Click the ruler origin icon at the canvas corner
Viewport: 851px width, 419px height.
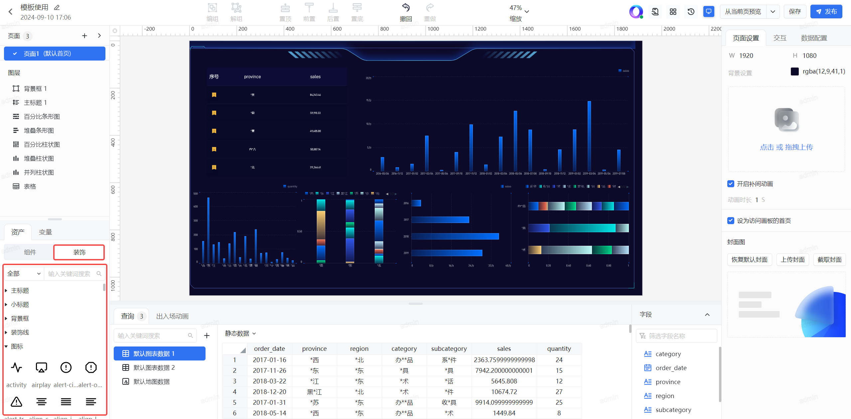tap(115, 31)
